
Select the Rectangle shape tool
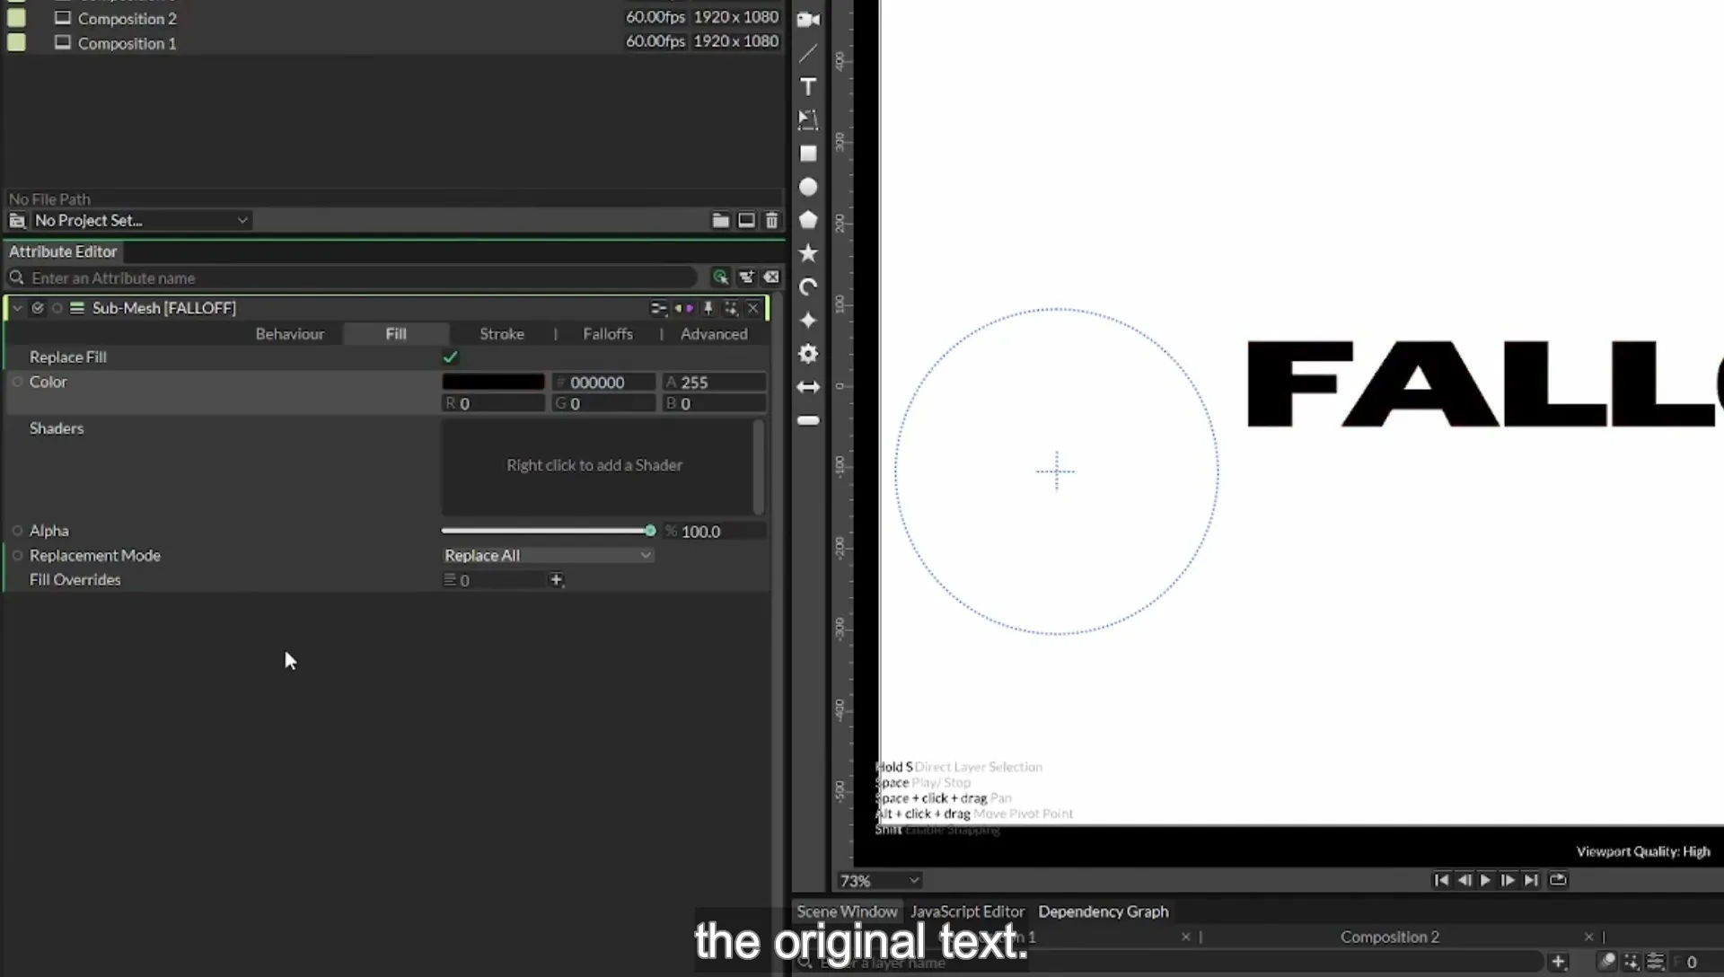tap(808, 154)
